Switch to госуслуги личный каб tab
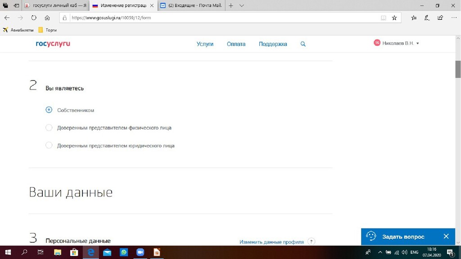 click(55, 5)
